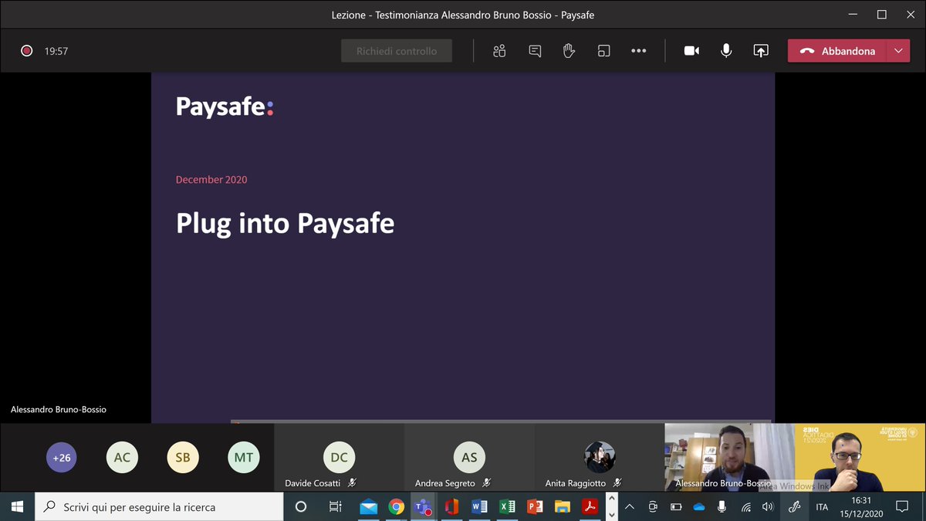Open Cortana circle icon
The image size is (926, 521).
click(301, 507)
